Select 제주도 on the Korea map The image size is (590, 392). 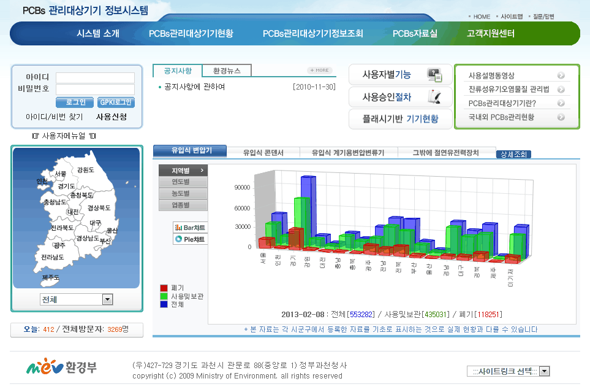50,278
